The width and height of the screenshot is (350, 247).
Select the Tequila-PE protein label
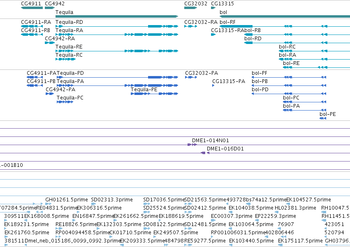click(x=144, y=90)
